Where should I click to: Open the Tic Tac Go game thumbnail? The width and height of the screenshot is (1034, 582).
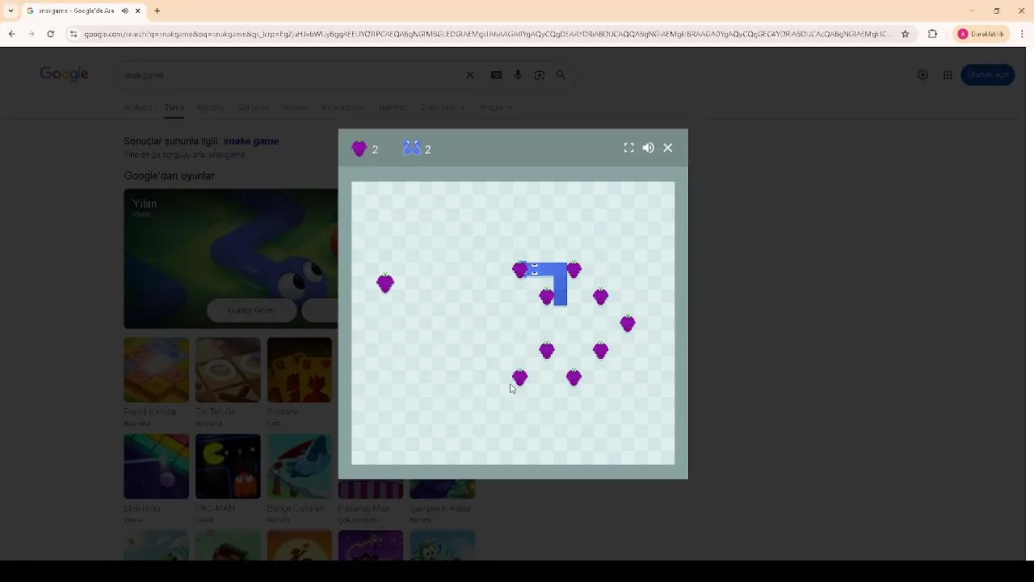(x=228, y=369)
